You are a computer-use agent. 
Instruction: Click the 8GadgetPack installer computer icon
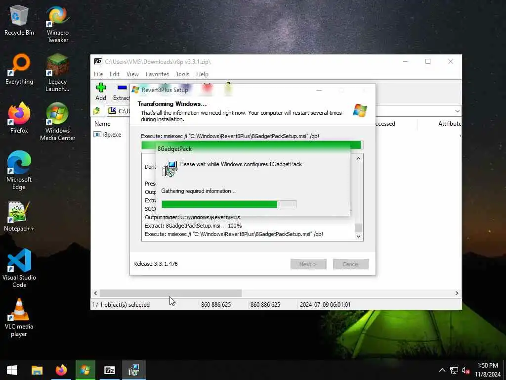click(169, 168)
